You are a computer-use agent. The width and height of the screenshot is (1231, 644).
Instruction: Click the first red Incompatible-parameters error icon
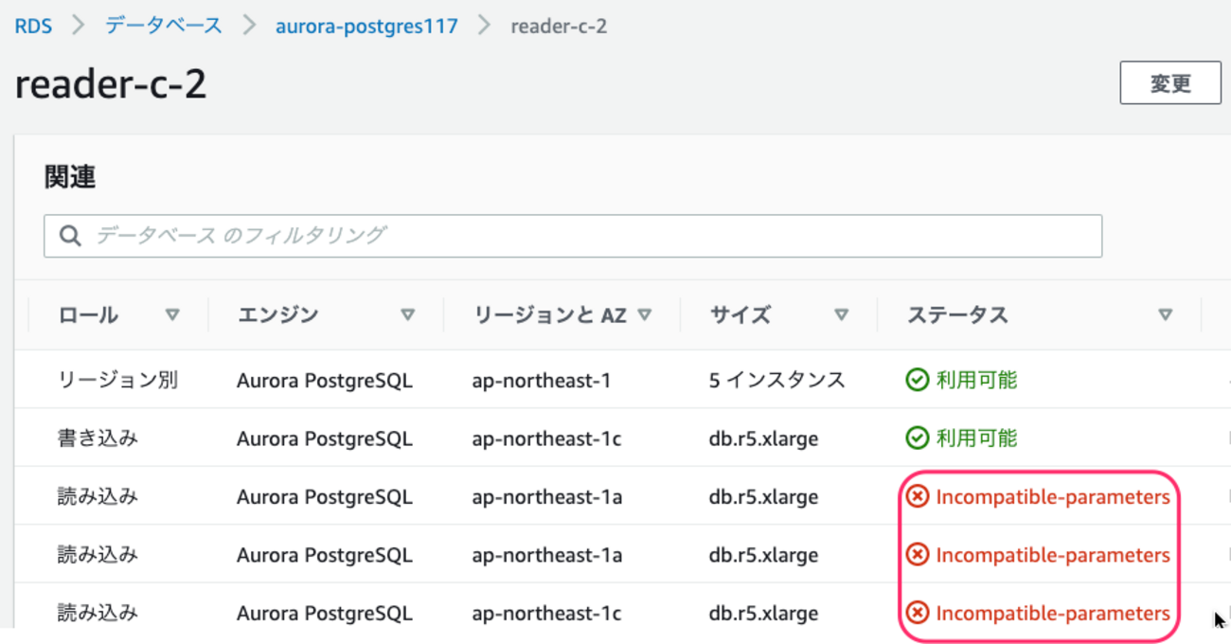pos(917,497)
